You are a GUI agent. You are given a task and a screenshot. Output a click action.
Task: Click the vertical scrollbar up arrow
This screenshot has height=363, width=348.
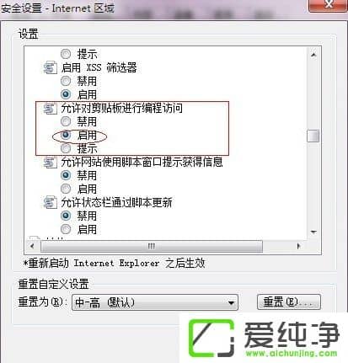tap(313, 55)
